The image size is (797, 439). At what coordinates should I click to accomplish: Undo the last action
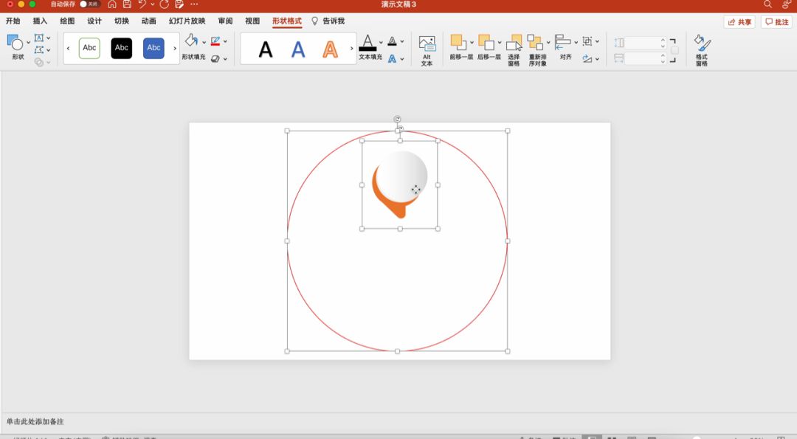[x=142, y=4]
